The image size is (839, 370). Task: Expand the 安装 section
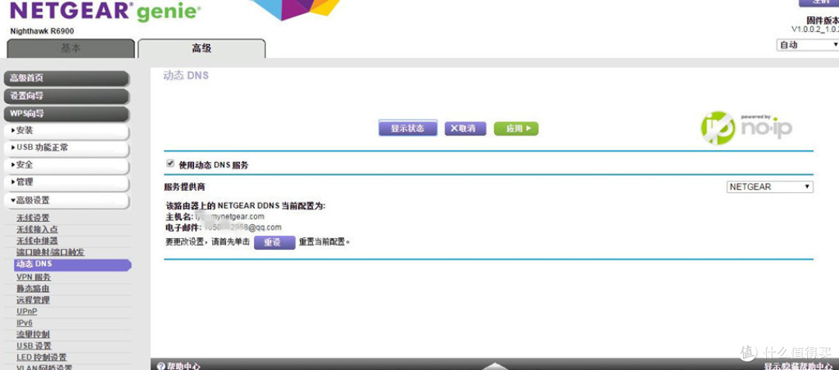pos(67,131)
